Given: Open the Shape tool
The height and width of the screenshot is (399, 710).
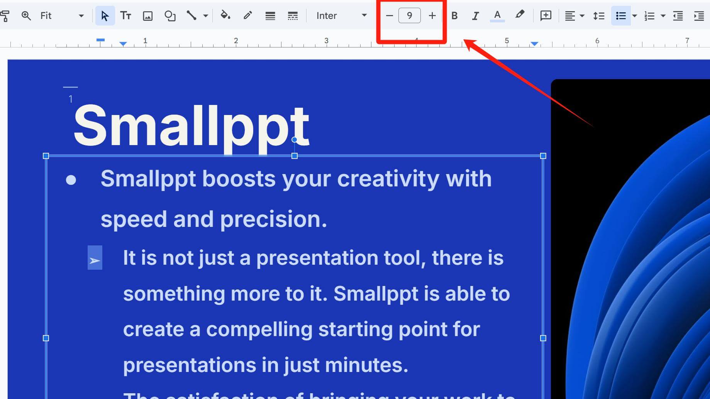Looking at the screenshot, I should pyautogui.click(x=170, y=16).
